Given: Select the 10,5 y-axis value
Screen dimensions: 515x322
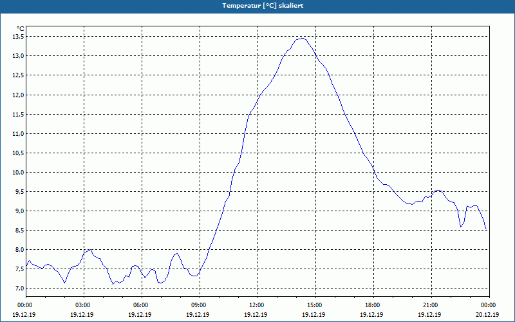Looking at the screenshot, I should [19, 153].
